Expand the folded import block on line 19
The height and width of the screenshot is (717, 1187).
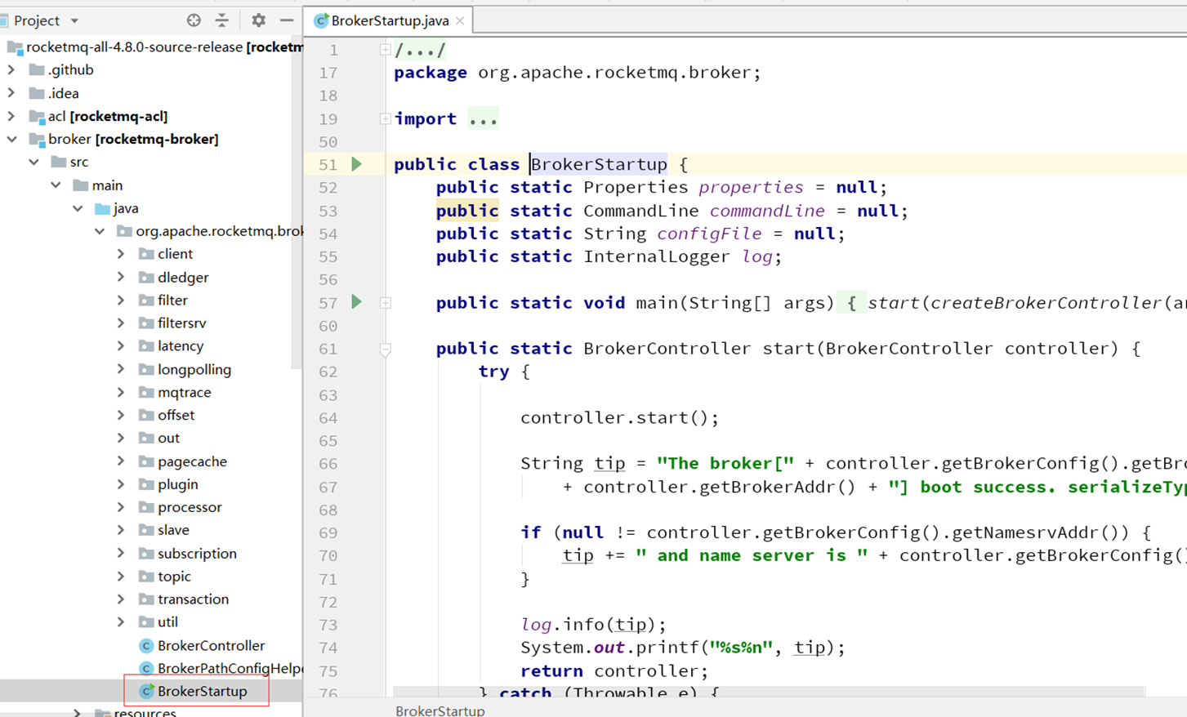coord(385,119)
